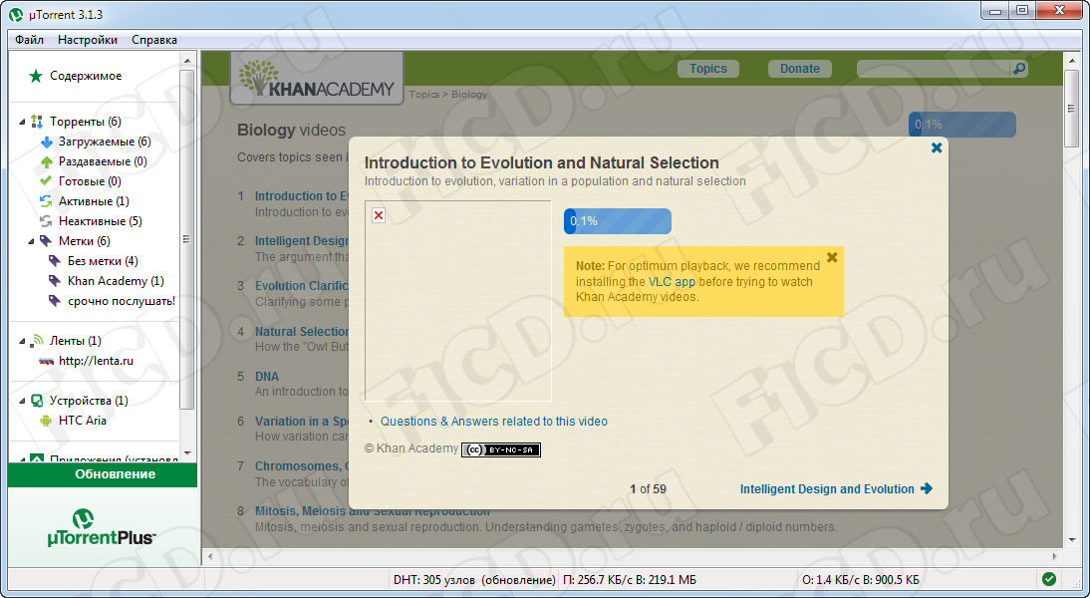Click the sidebar vertical scrollbar
This screenshot has height=598, width=1090.
pos(186,257)
